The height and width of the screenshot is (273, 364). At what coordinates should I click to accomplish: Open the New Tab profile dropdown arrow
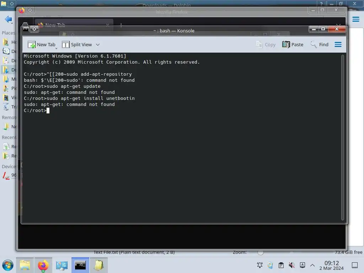pyautogui.click(x=57, y=48)
